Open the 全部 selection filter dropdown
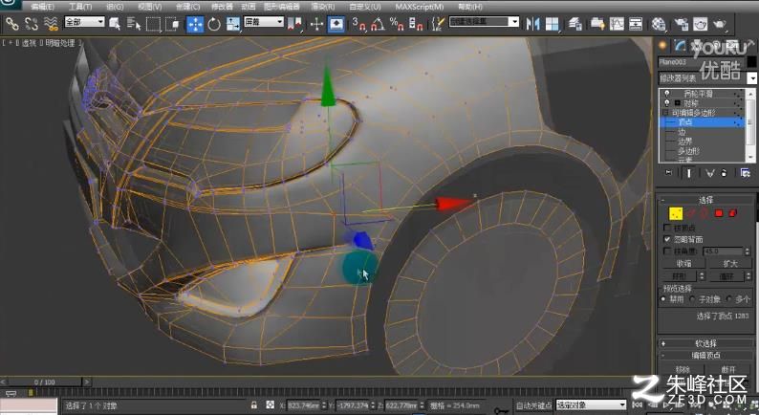759x415 pixels. tap(85, 22)
